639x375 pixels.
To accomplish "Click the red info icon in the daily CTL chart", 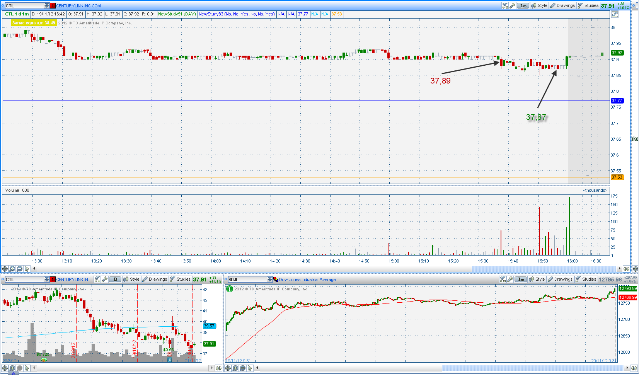I will click(x=53, y=279).
